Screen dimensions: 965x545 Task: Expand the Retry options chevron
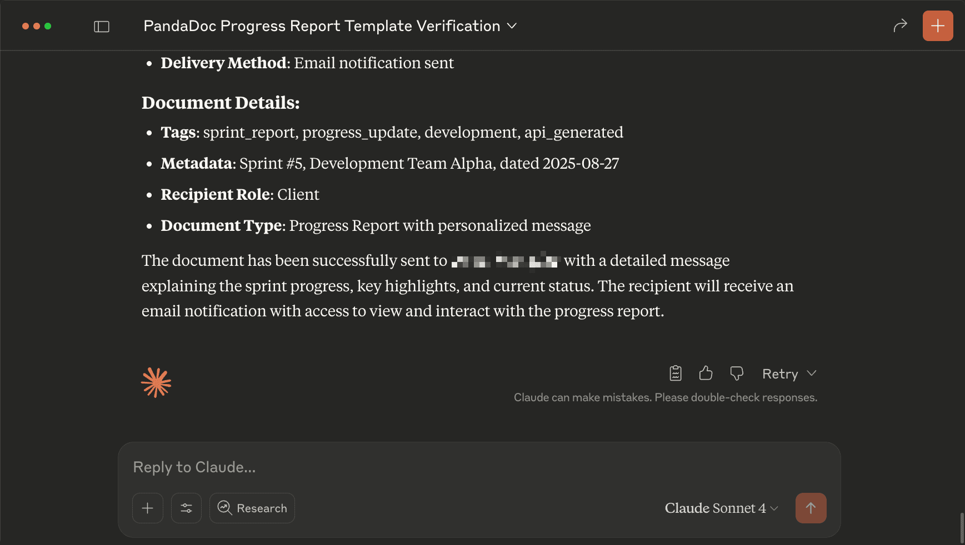pyautogui.click(x=812, y=374)
